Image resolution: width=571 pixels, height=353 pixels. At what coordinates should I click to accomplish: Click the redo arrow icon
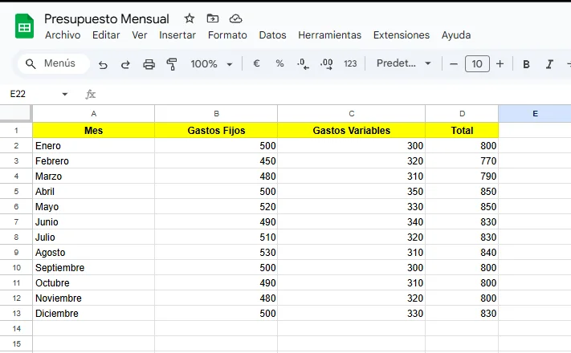[125, 64]
